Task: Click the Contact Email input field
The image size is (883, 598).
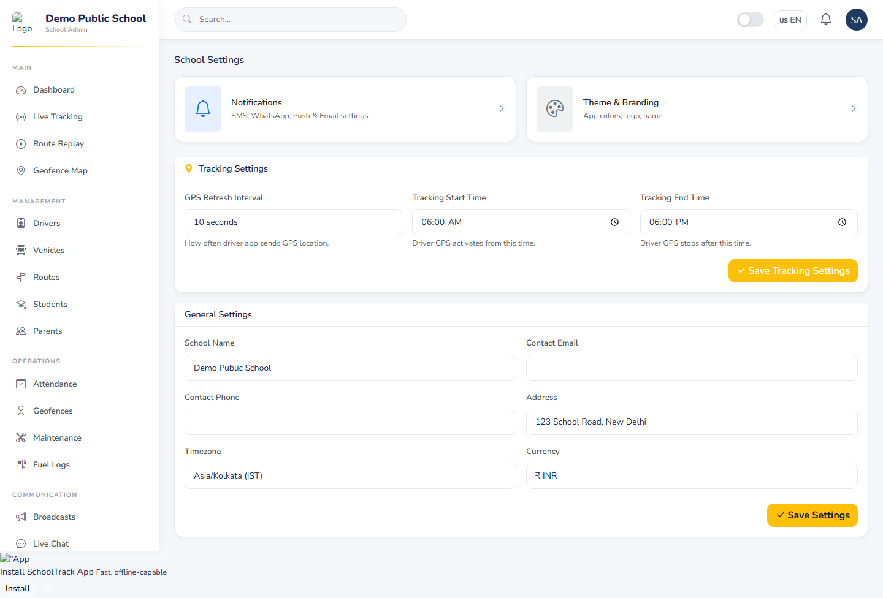Action: (692, 368)
